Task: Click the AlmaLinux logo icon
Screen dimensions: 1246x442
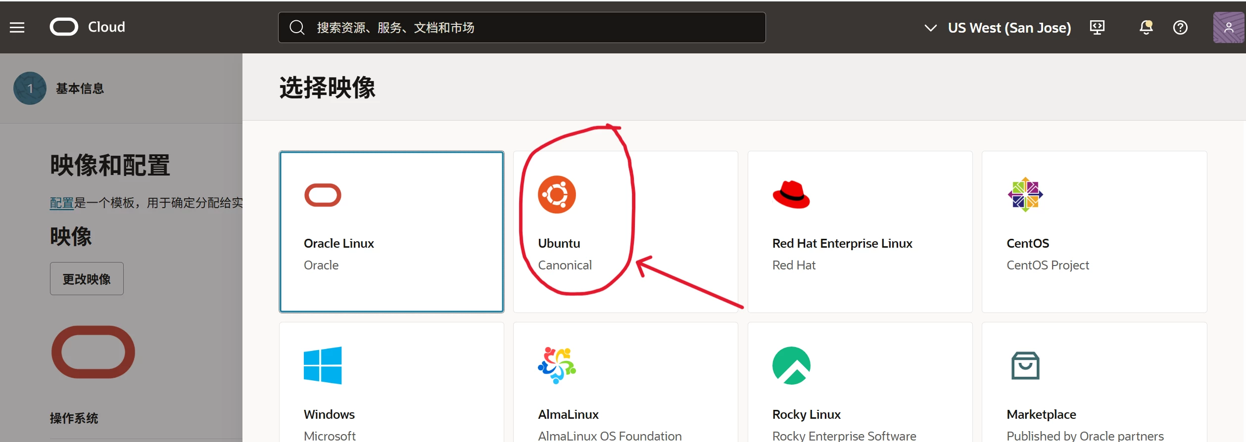Action: coord(557,365)
